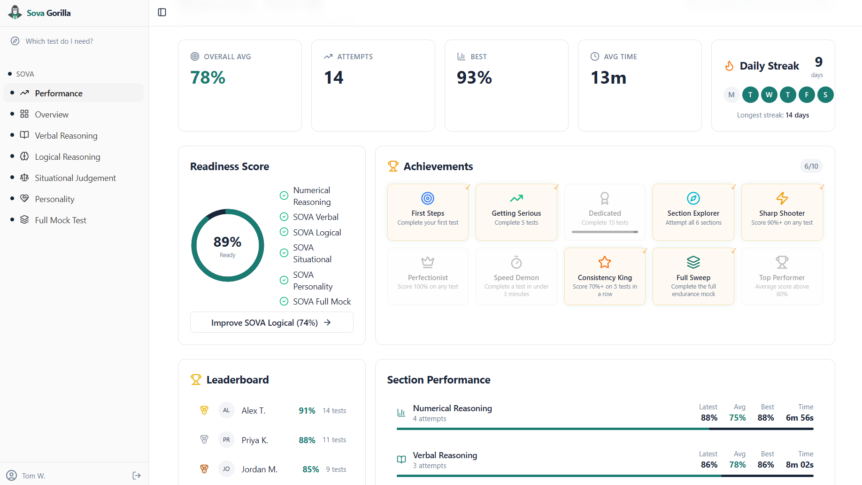Click the First Steps target icon
This screenshot has width=862, height=485.
click(x=428, y=198)
